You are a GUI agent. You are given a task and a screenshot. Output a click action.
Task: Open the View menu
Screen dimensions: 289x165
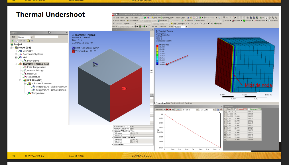[x=122, y=18]
